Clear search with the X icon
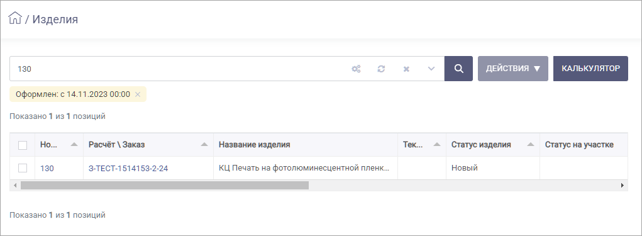642x236 pixels. [406, 69]
